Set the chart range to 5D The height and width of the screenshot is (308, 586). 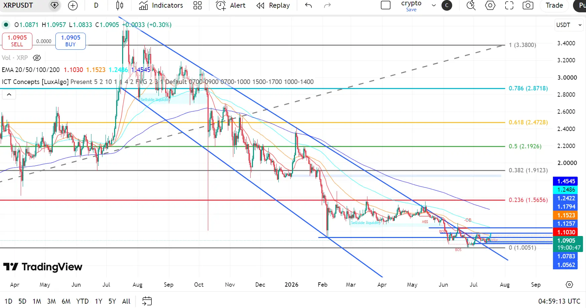pos(22,301)
